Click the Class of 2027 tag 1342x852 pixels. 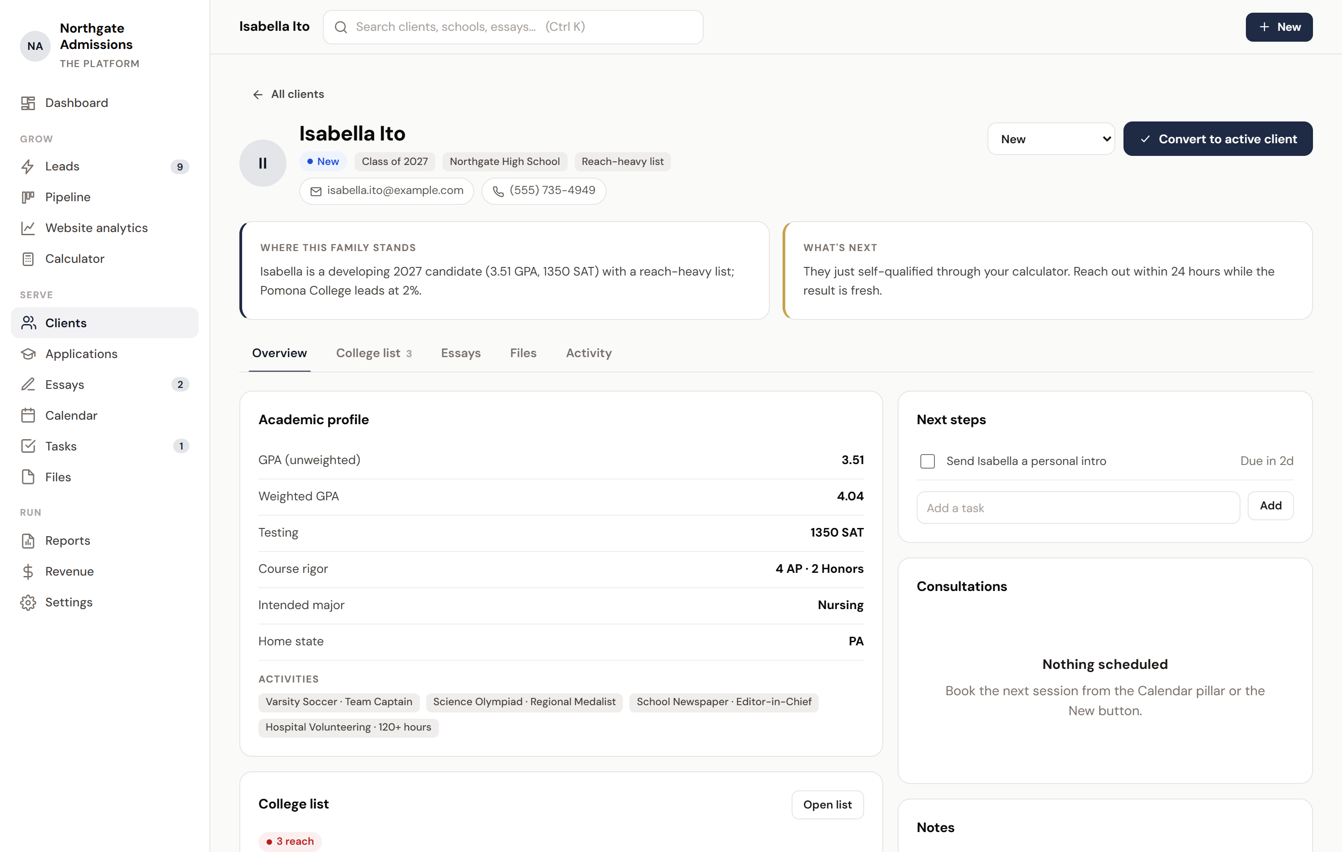(394, 162)
